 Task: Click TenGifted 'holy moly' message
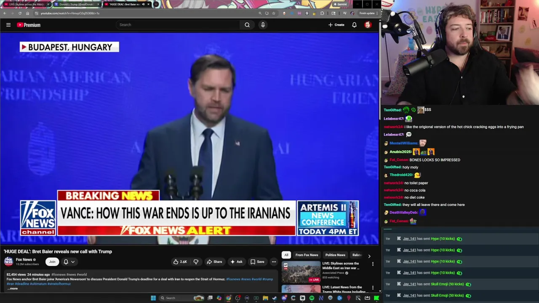pyautogui.click(x=410, y=167)
